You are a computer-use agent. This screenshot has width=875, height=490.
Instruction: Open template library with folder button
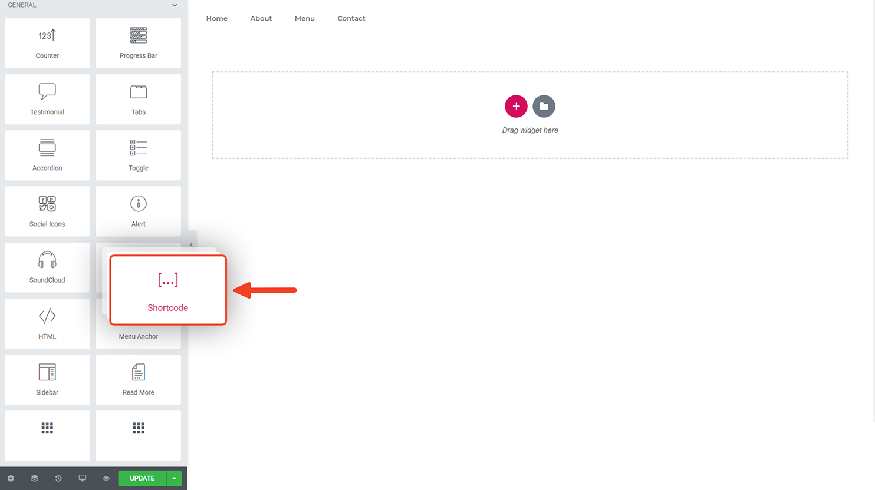(544, 106)
